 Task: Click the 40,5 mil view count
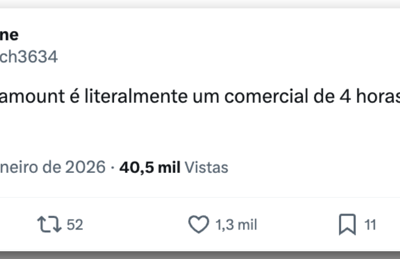click(149, 167)
